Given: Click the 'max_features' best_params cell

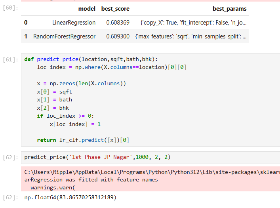Looking at the screenshot, I should [x=191, y=36].
